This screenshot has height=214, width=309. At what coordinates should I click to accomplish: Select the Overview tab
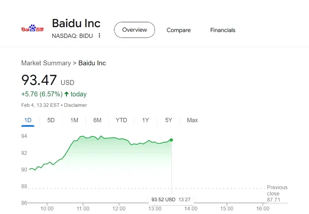click(x=134, y=30)
